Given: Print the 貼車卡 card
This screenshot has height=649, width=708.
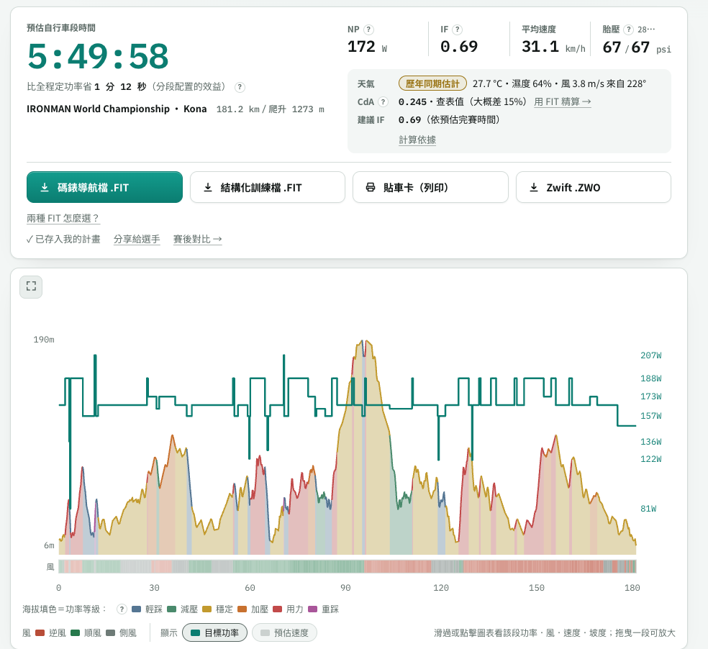Looking at the screenshot, I should point(431,187).
